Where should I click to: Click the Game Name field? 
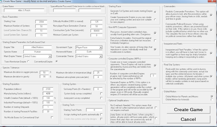pos(24,10)
